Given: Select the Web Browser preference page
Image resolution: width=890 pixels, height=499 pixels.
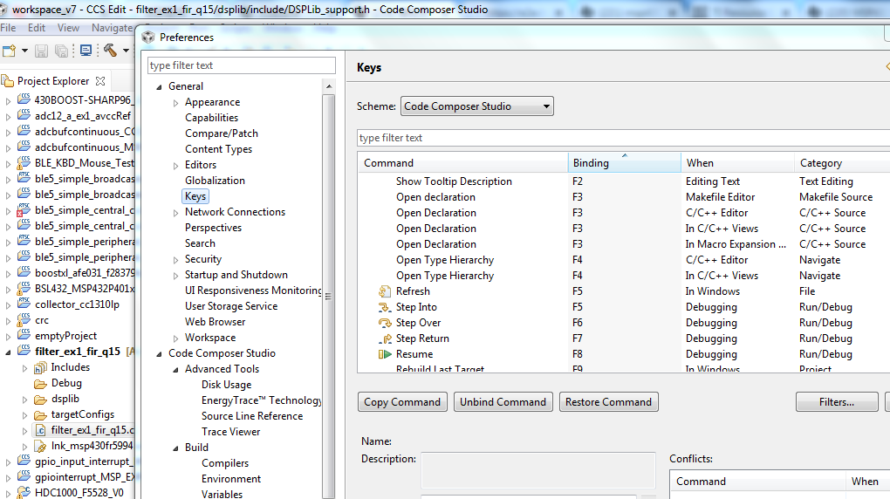Looking at the screenshot, I should click(x=216, y=322).
